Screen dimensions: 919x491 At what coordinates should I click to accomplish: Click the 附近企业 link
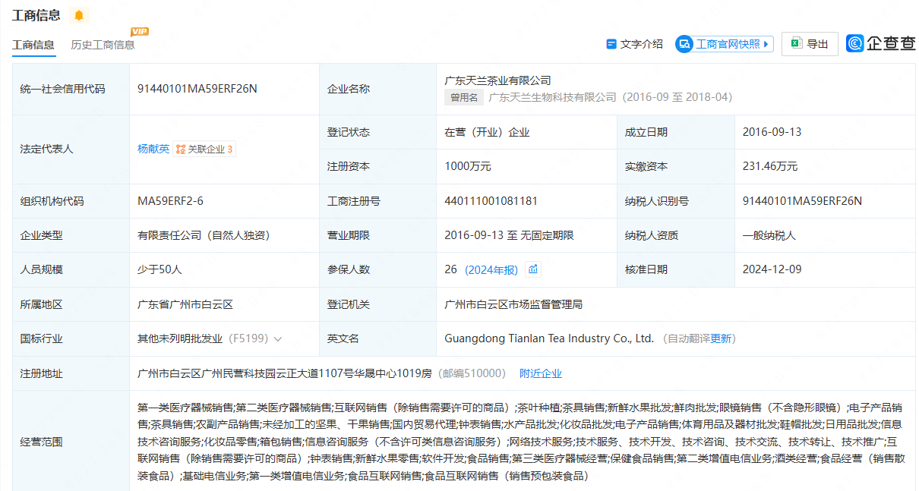click(541, 373)
